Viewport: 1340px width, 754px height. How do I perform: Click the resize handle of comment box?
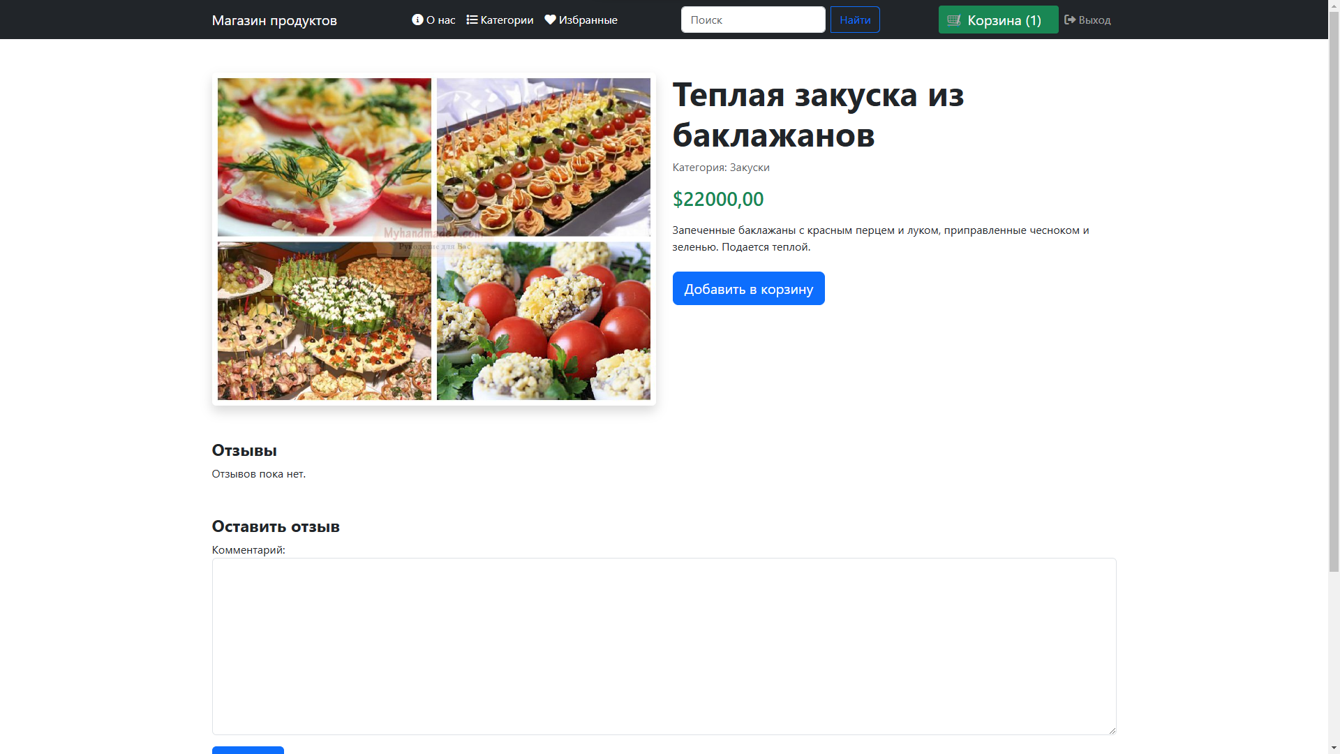tap(1112, 730)
